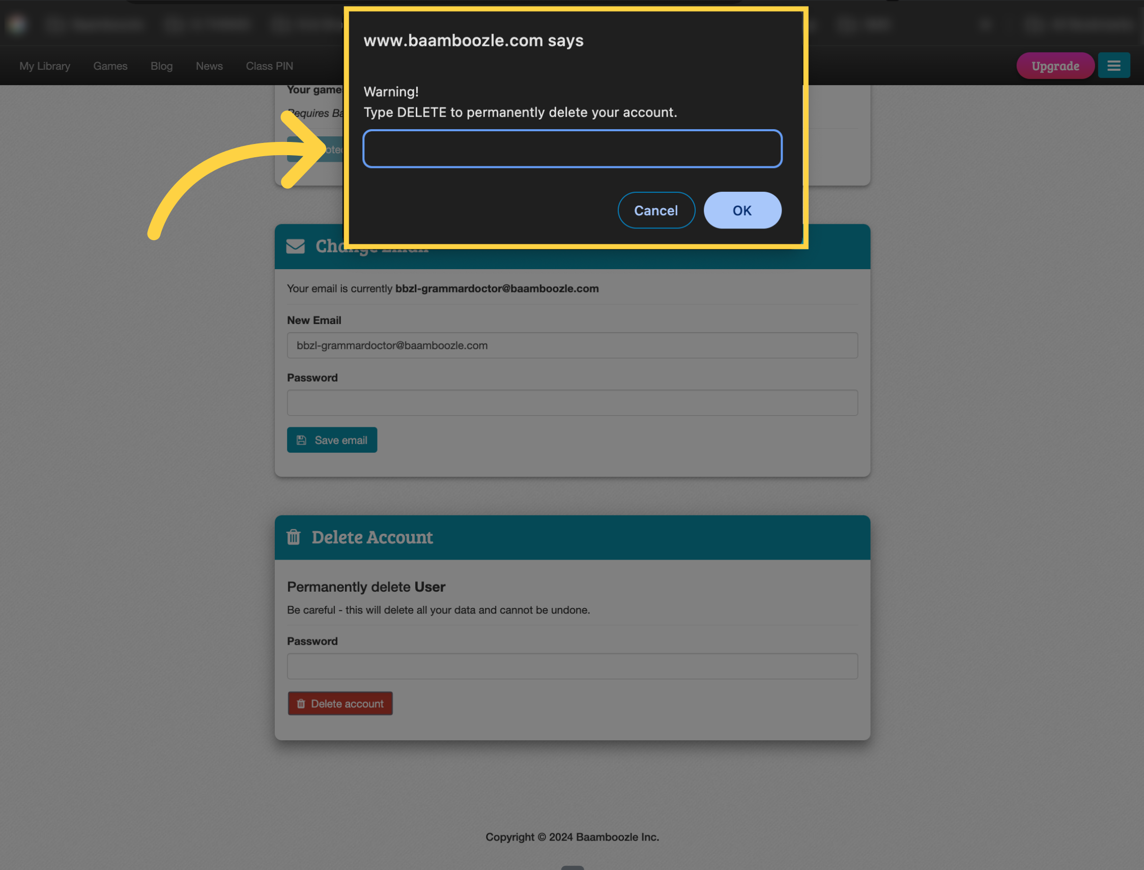This screenshot has height=870, width=1144.
Task: Open My Library in the navigation bar
Action: 45,66
